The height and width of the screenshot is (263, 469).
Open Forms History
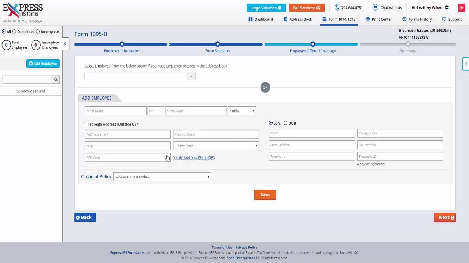pos(417,19)
